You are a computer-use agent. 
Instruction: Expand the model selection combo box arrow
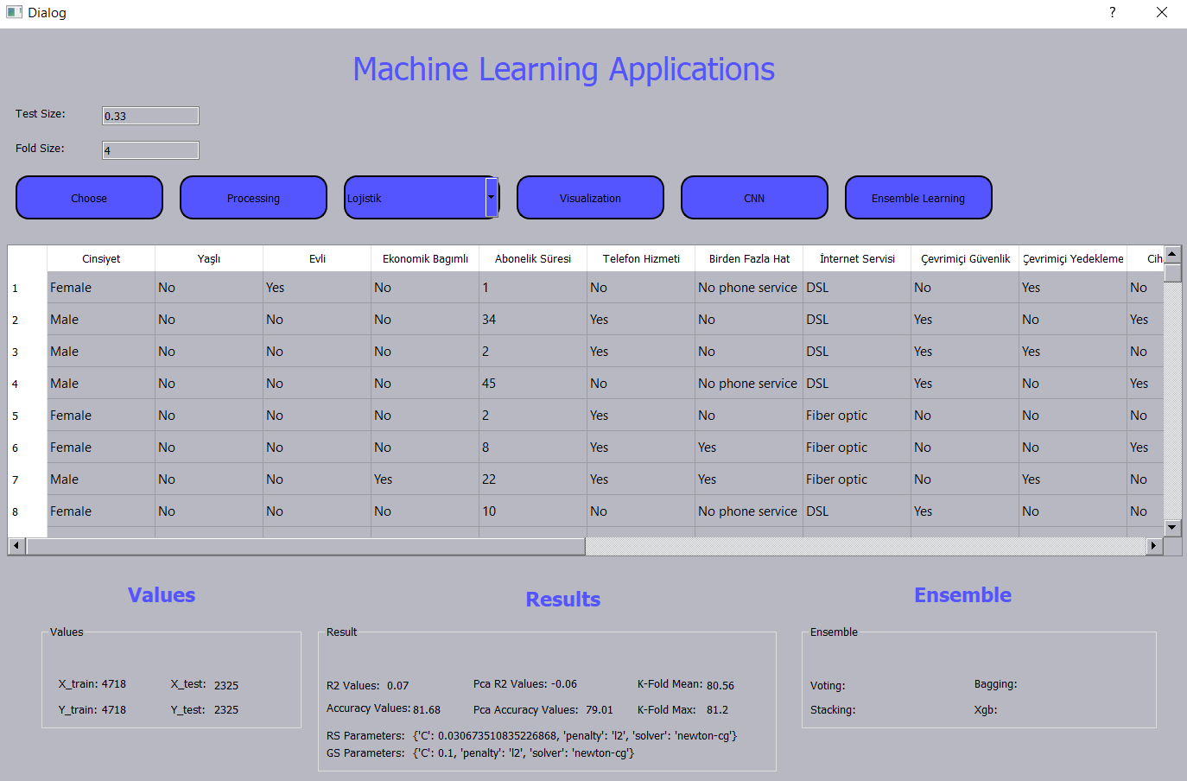(492, 197)
